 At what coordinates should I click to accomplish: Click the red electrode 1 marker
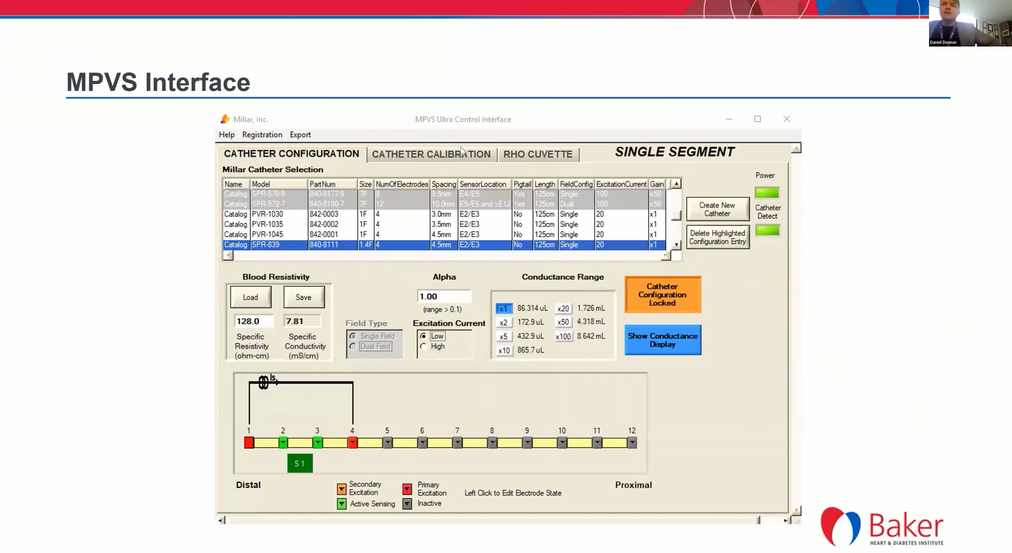pyautogui.click(x=249, y=443)
